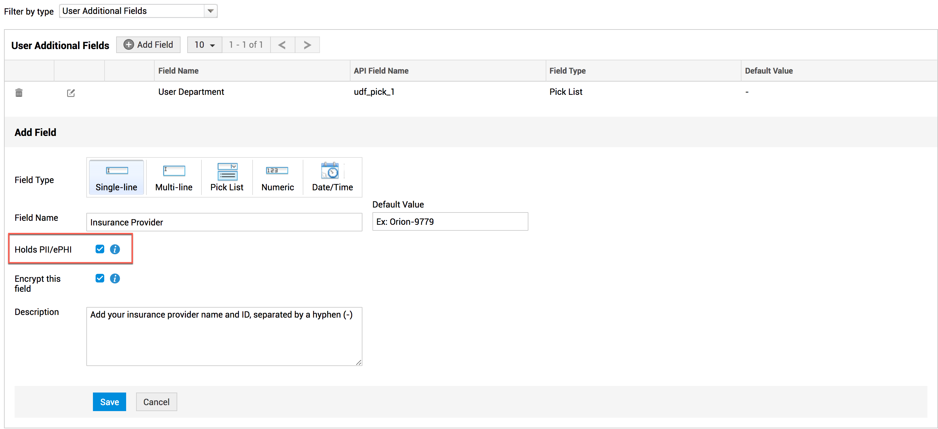Select the Date/Time field type
The width and height of the screenshot is (938, 429).
tap(333, 177)
